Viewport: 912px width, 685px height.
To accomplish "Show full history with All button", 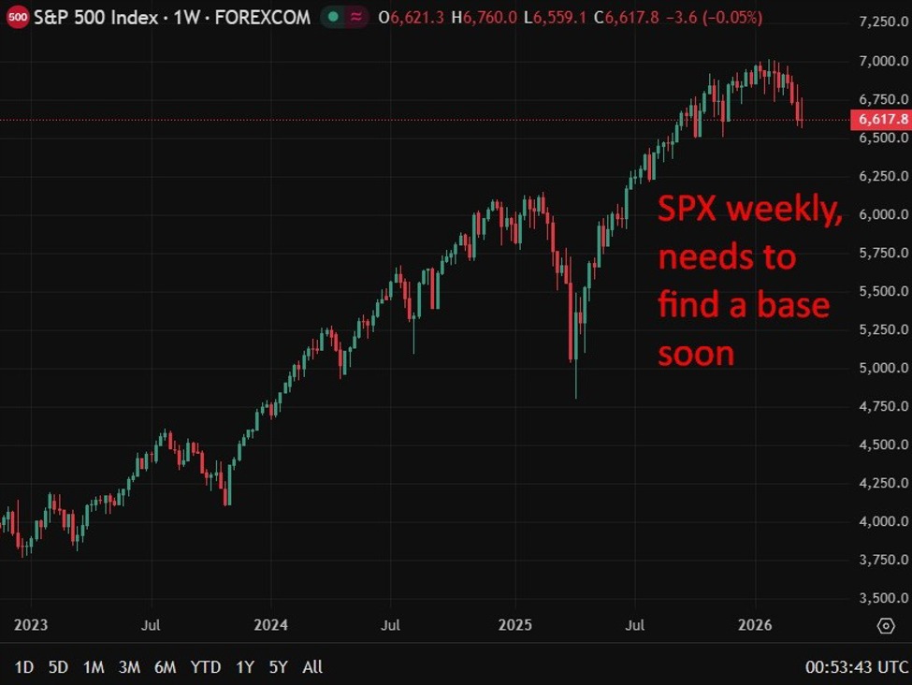I will 312,667.
